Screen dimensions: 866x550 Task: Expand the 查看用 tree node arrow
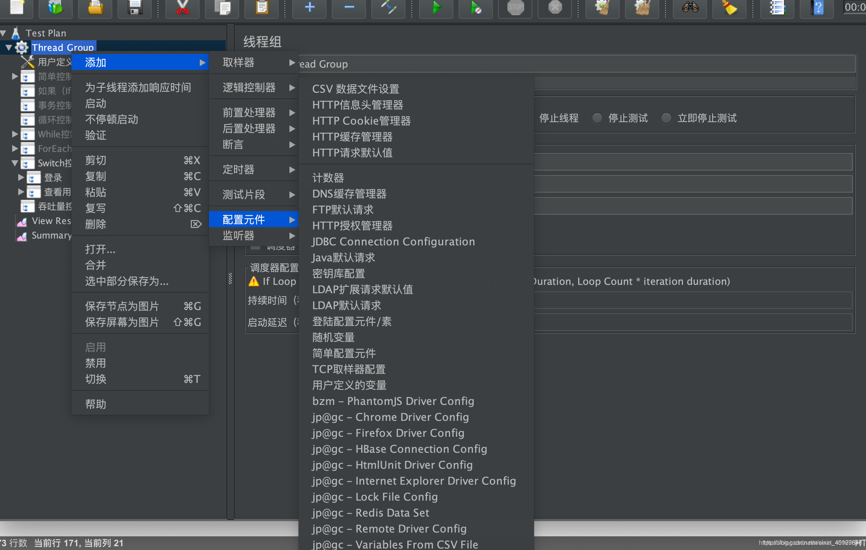(x=21, y=192)
